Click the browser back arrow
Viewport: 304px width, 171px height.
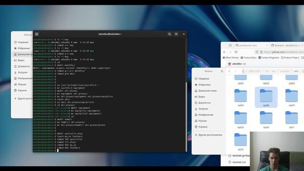pos(225,52)
